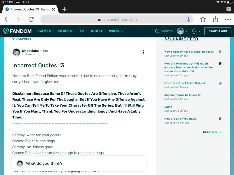
Task: Click Ghostjuke's avatar beside the post
Action: [x=16, y=53]
